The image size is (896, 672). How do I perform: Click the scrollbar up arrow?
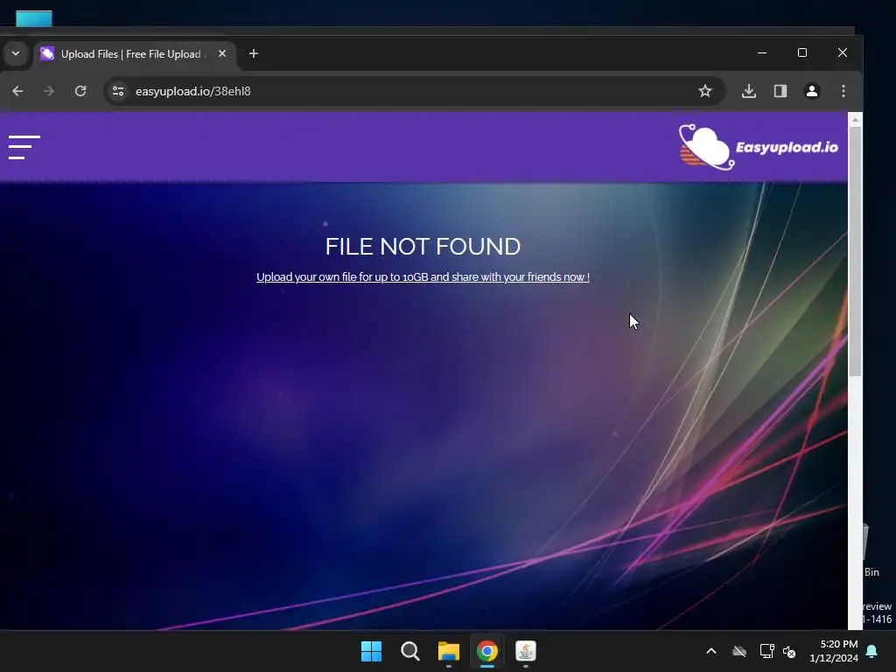(x=855, y=119)
